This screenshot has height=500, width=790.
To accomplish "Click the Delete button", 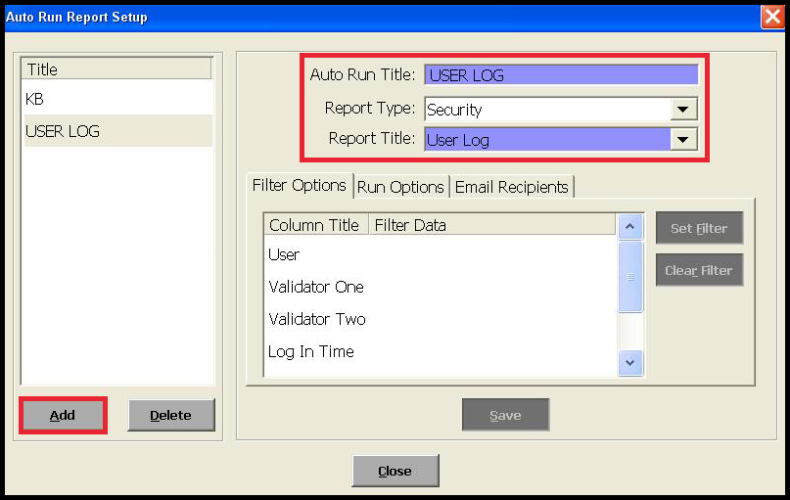I will coord(170,415).
